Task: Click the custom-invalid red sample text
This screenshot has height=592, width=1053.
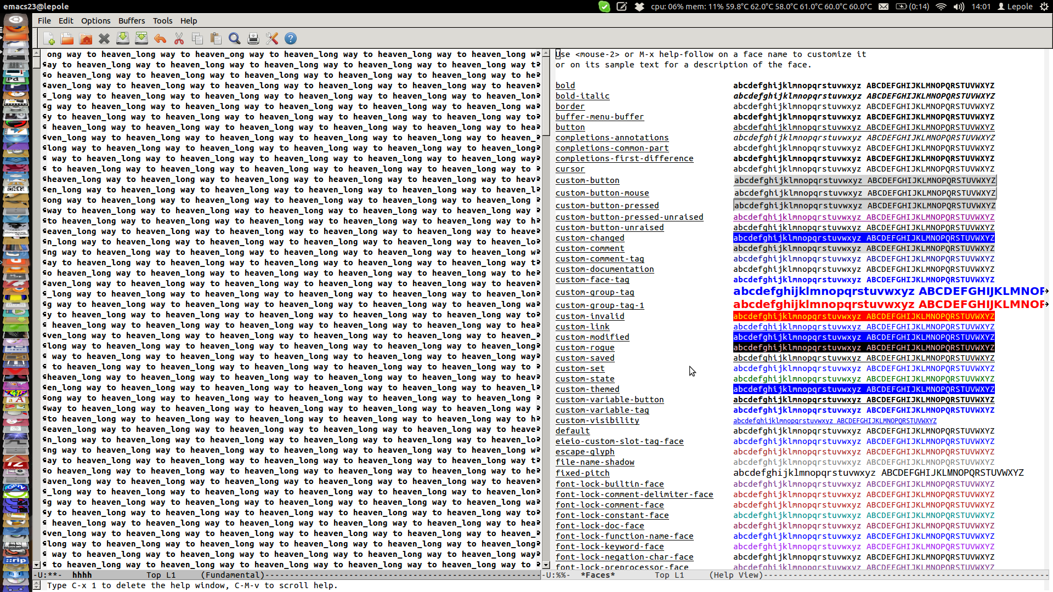Action: [x=863, y=316]
